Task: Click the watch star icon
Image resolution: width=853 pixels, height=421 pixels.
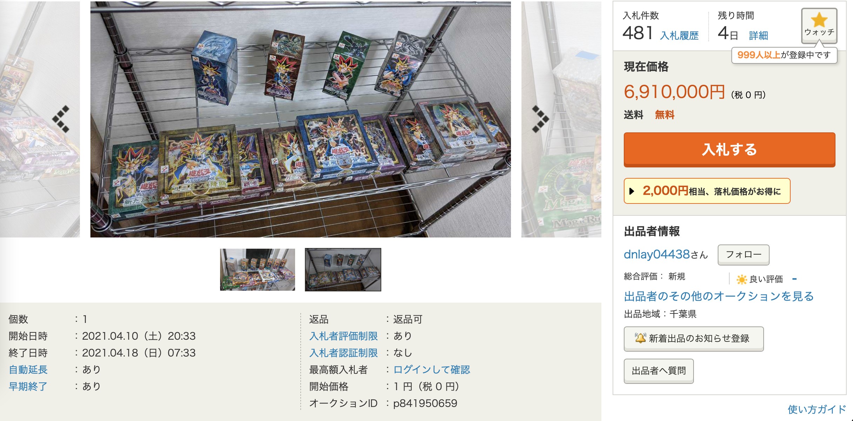Action: click(819, 20)
